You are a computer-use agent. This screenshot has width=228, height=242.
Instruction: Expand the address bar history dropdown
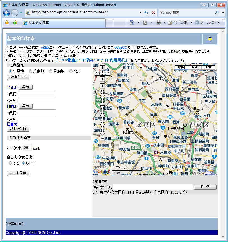140,13
